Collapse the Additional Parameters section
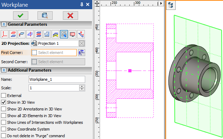Screen dimensions: 223x139 click(x=4, y=70)
